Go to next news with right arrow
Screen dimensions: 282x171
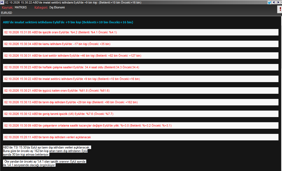click(x=278, y=2)
